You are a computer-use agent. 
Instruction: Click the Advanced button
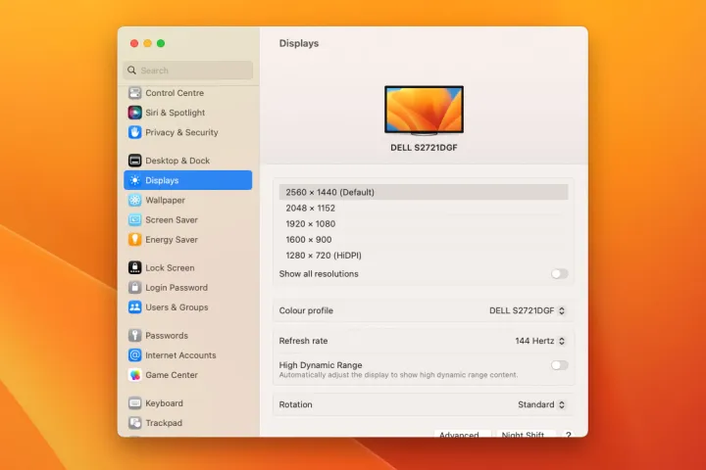click(x=459, y=434)
